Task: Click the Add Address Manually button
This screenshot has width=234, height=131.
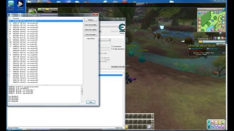Action: coord(118,67)
